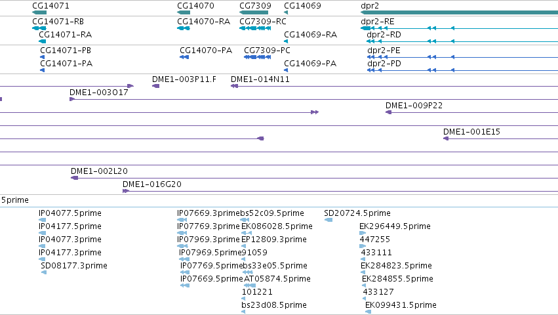Select EST IP07769.5prime
The height and width of the screenshot is (315, 558).
point(211,266)
